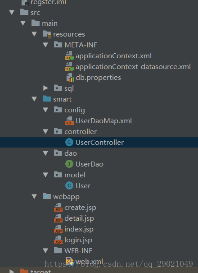Click the detail.jsp JSP icon
The image size is (198, 273).
[58, 218]
